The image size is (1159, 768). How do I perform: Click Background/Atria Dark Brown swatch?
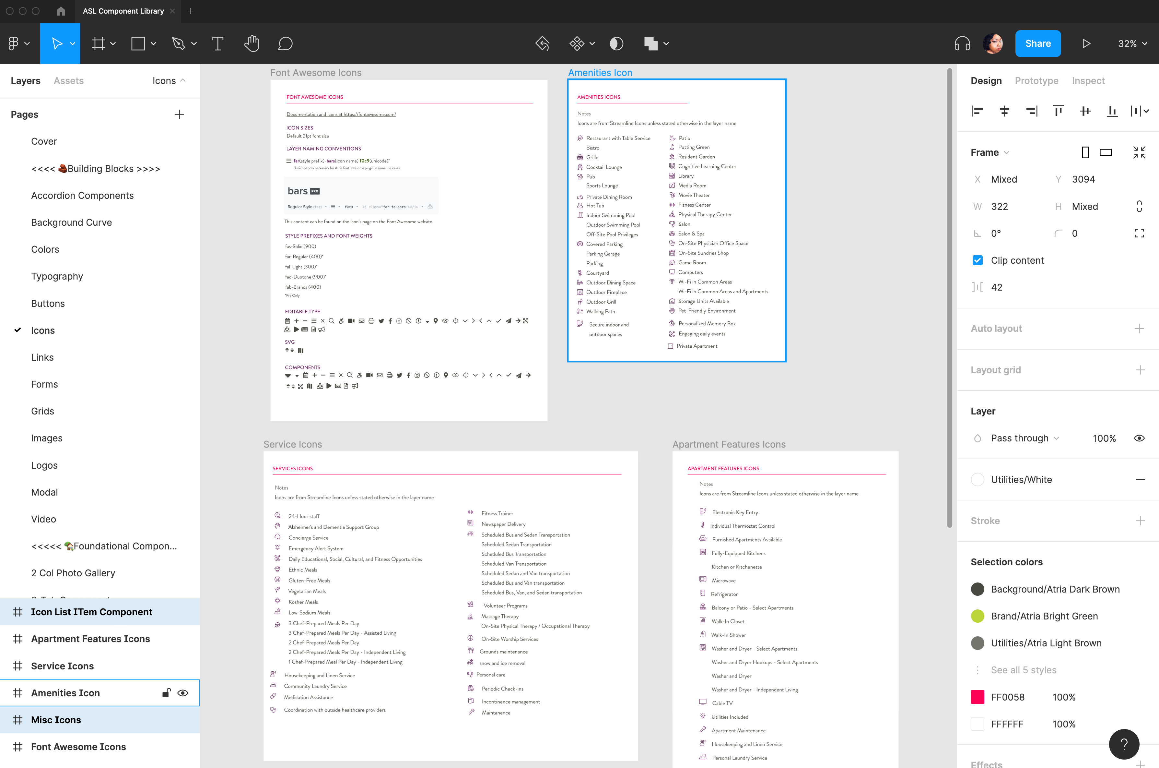coord(977,589)
